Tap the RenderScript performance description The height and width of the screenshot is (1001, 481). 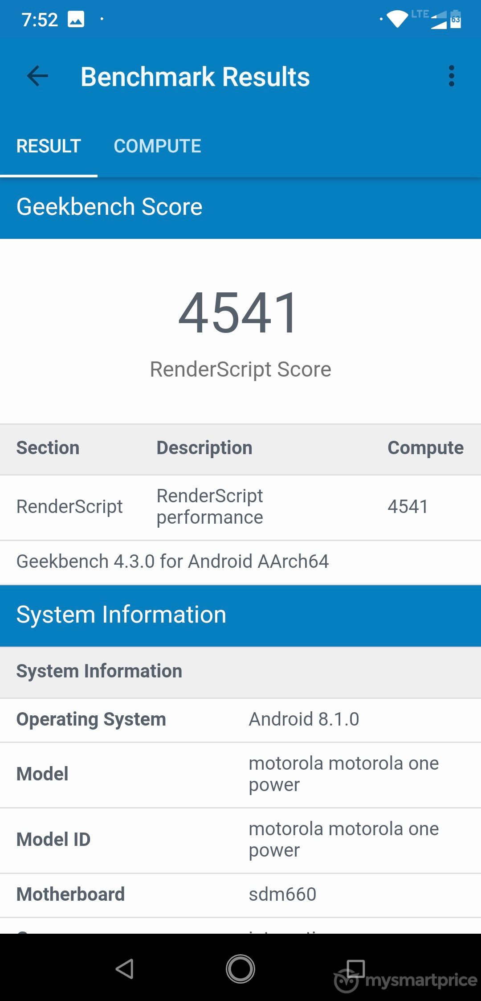point(210,507)
